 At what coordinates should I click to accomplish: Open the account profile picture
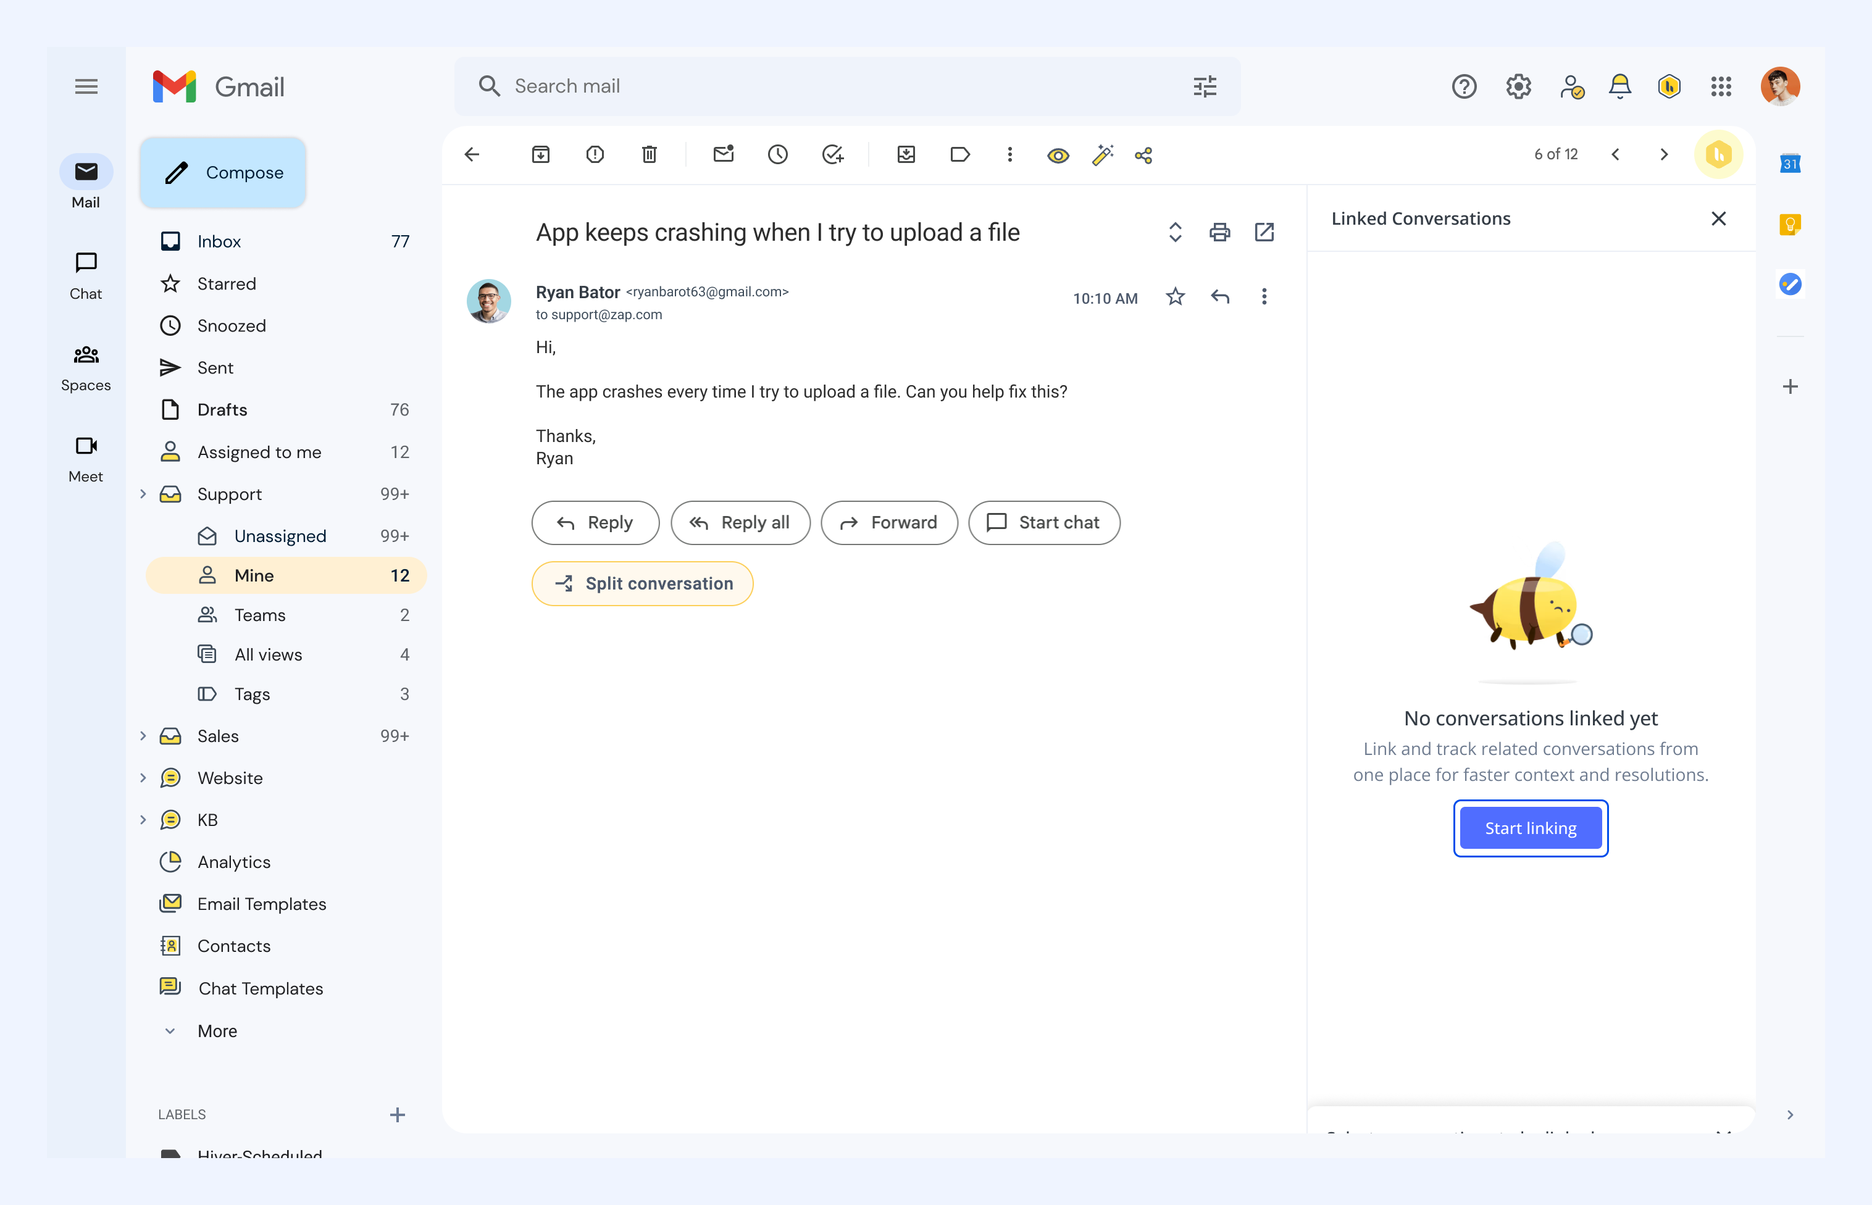[1779, 86]
